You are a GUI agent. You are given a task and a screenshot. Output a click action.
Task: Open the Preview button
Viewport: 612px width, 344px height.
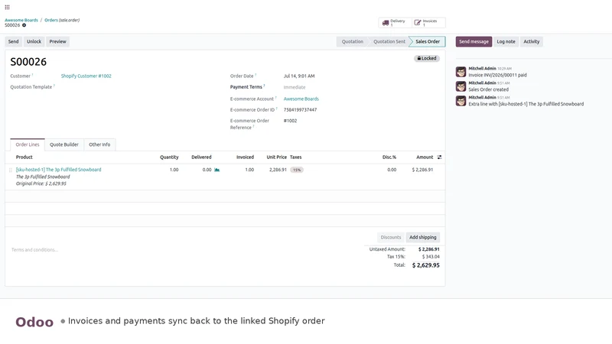click(x=58, y=42)
